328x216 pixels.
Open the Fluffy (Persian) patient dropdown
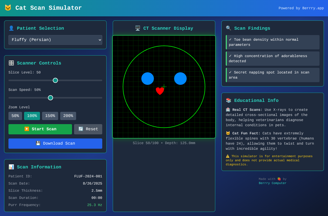(55, 40)
